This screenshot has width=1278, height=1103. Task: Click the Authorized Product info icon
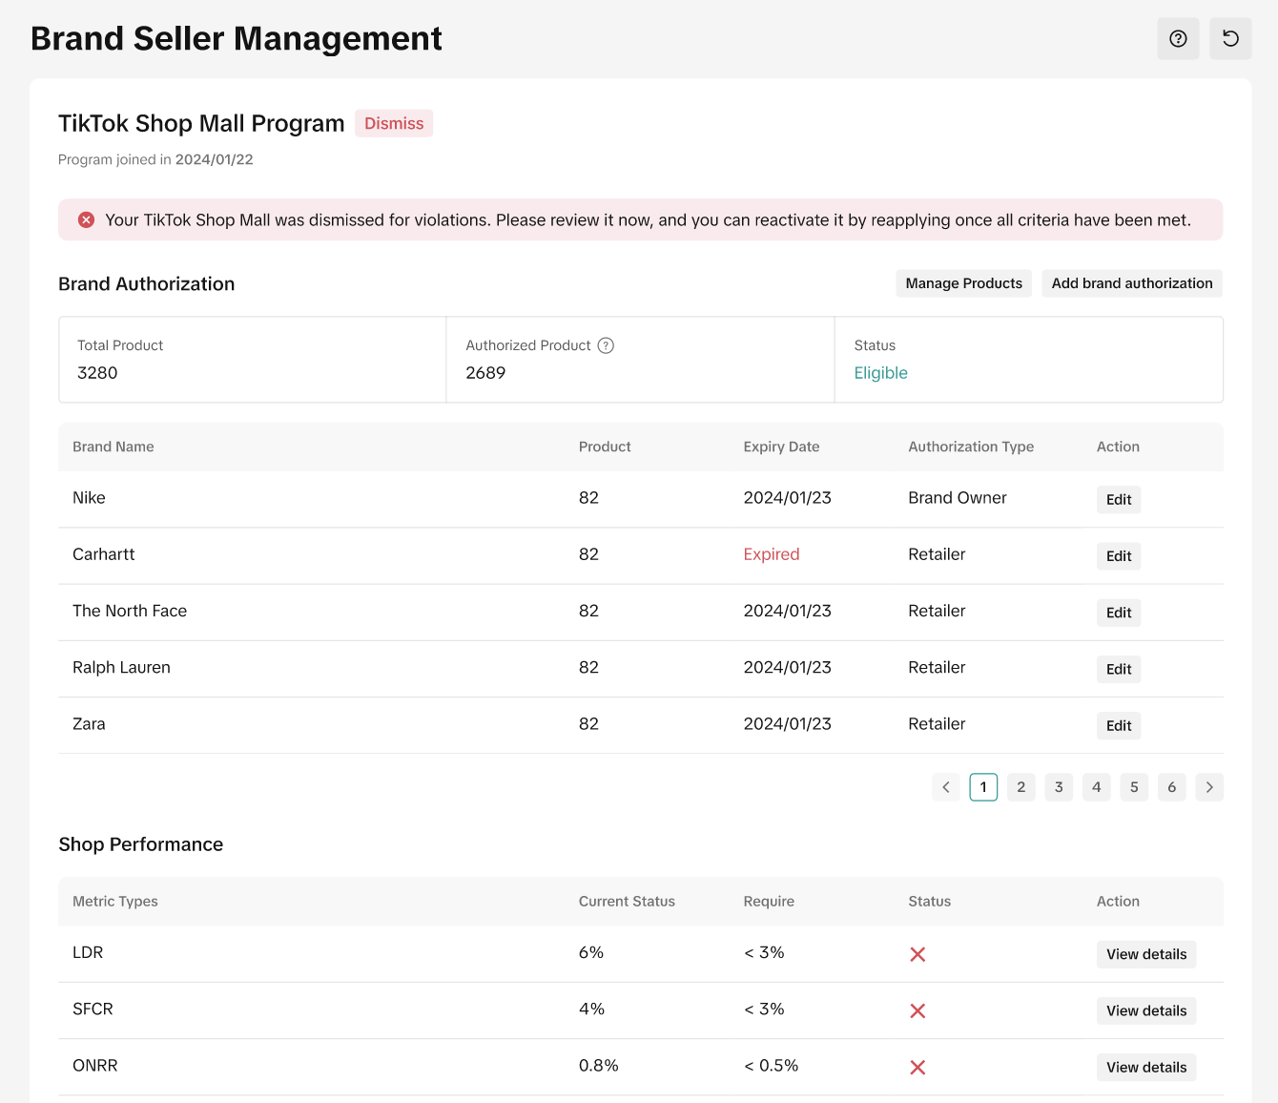click(606, 345)
